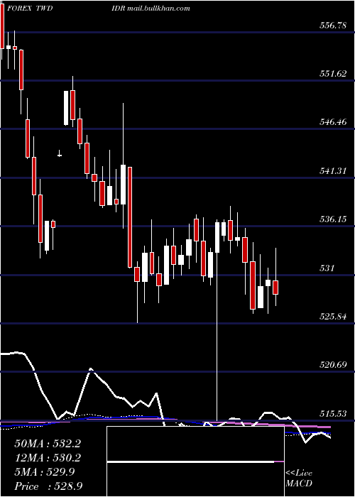Select the 541.31 price axis label
Viewport: 355px width, 497px height.
332,171
